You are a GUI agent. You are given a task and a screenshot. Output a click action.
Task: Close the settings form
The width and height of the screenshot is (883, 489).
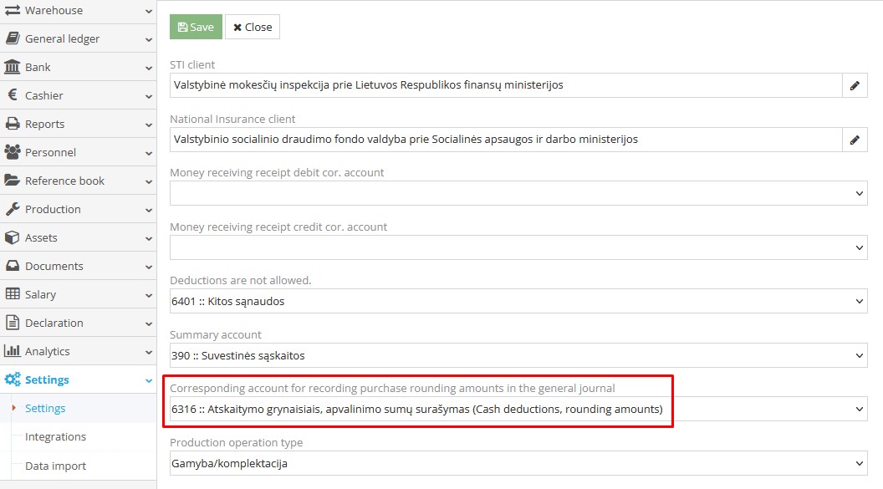(x=253, y=26)
